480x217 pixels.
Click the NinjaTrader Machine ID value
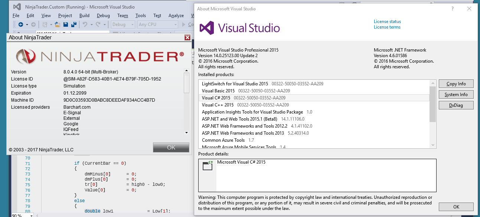[x=109, y=100]
